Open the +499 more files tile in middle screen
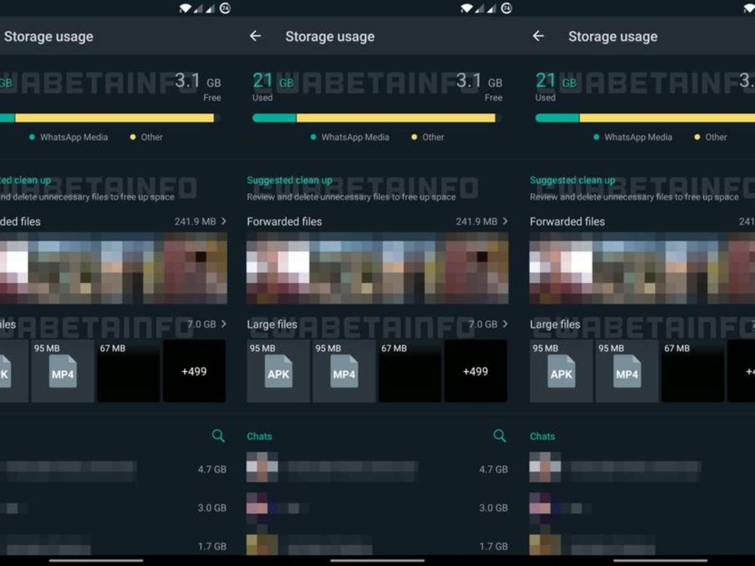 point(476,371)
